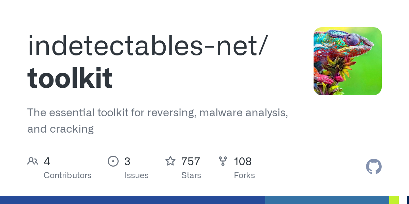Open the Issues label
The height and width of the screenshot is (204, 409).
point(136,175)
